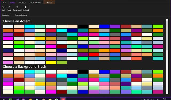Choose the bright yellow swatch in last accent row
Image resolution: width=171 pixels, height=100 pixels.
pos(51,63)
